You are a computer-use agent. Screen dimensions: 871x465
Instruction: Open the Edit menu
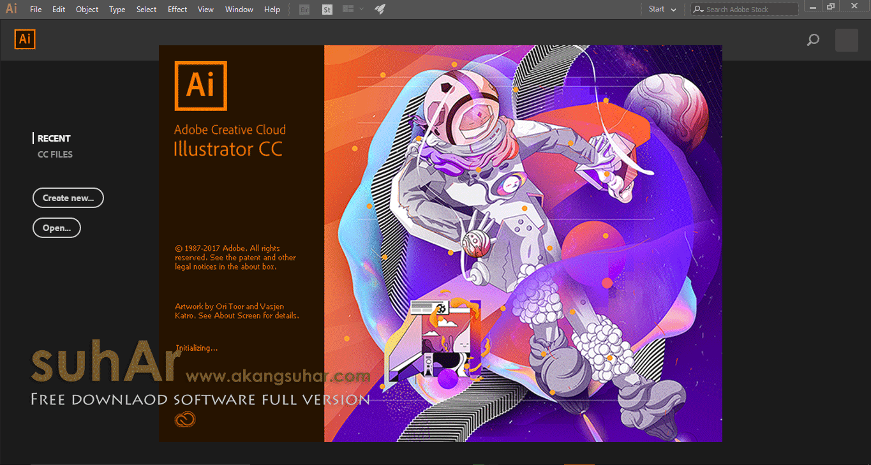tap(59, 10)
